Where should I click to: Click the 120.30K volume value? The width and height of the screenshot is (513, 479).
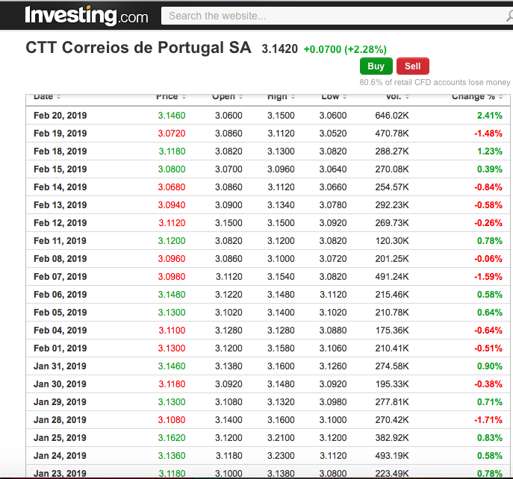(x=392, y=241)
